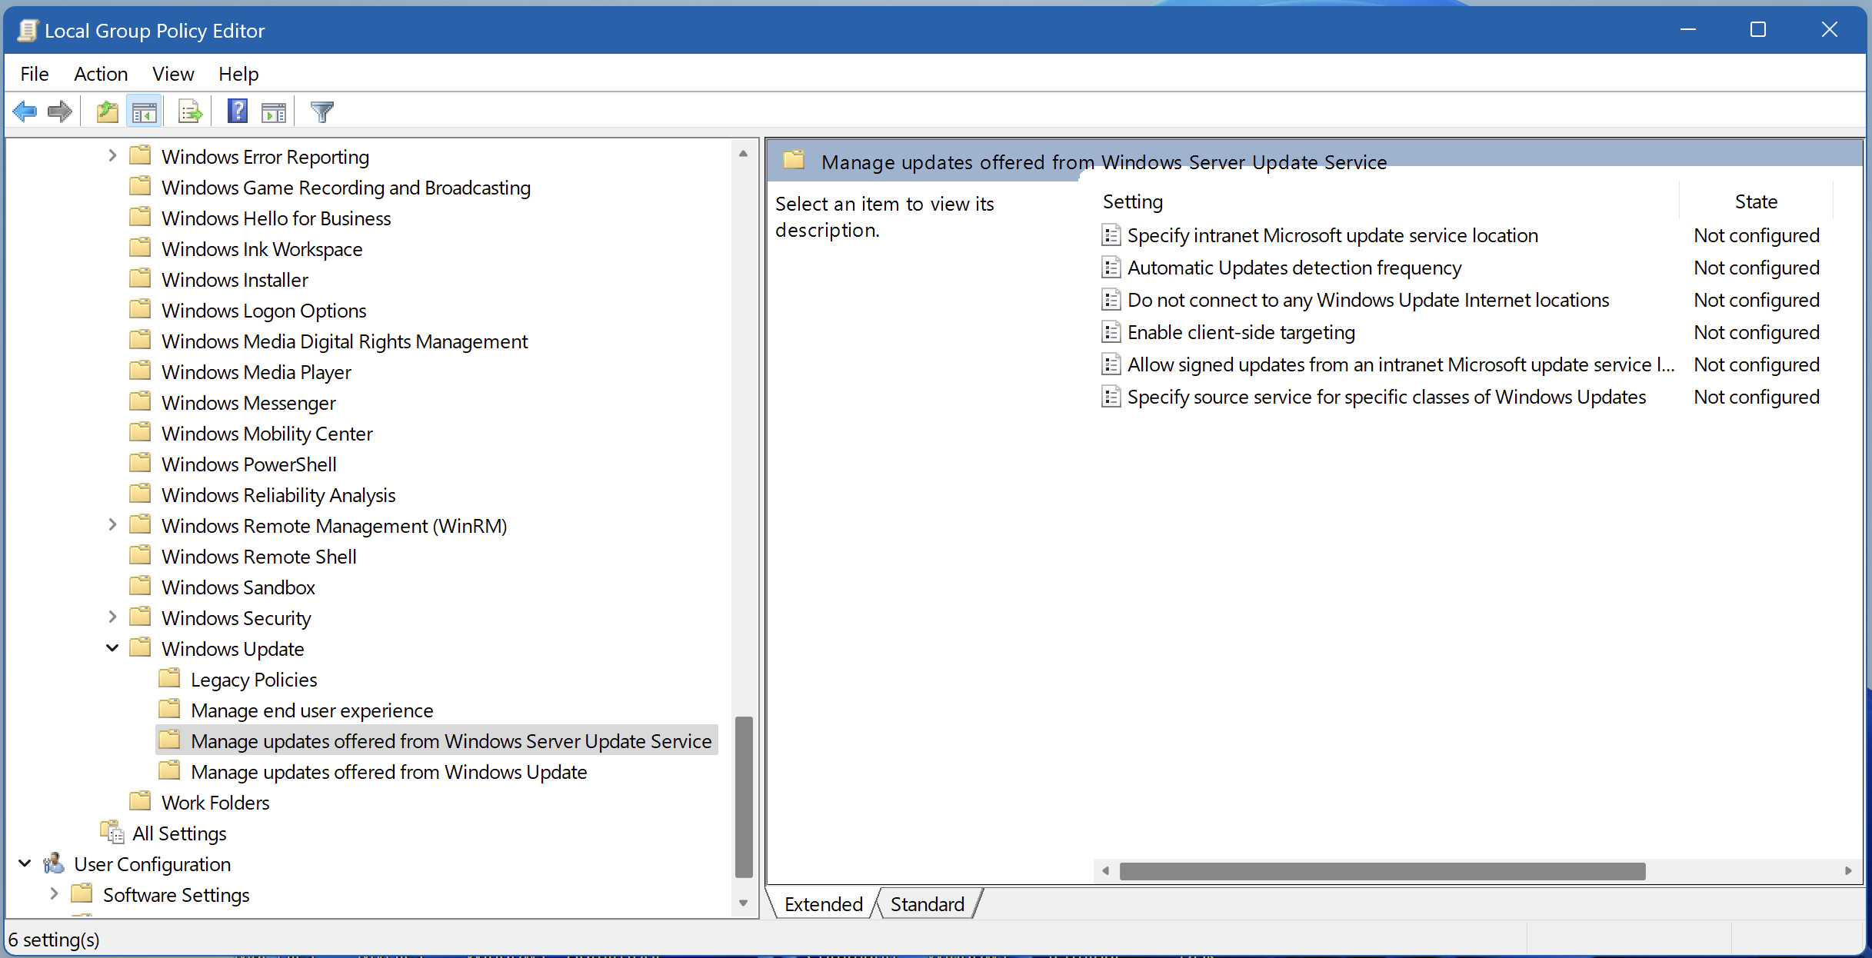Image resolution: width=1872 pixels, height=958 pixels.
Task: Click folder icon of Windows PowerShell
Action: pos(140,464)
